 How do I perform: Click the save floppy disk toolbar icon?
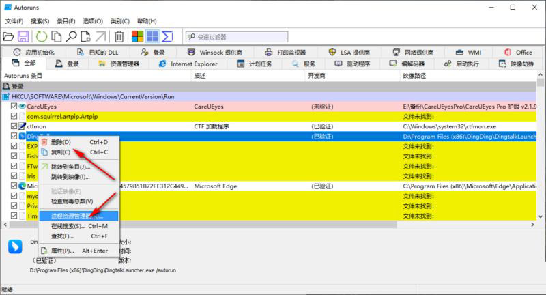tap(23, 37)
